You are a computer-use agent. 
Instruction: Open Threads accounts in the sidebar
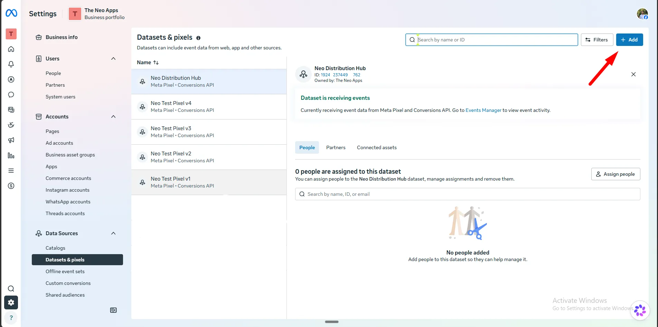click(65, 213)
